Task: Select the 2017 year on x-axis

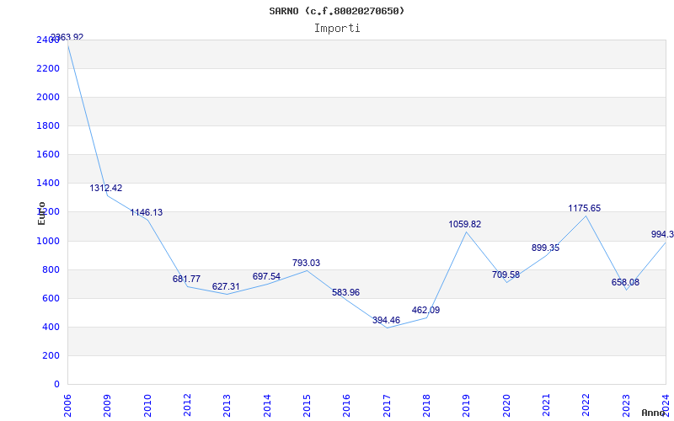Action: pyautogui.click(x=387, y=405)
